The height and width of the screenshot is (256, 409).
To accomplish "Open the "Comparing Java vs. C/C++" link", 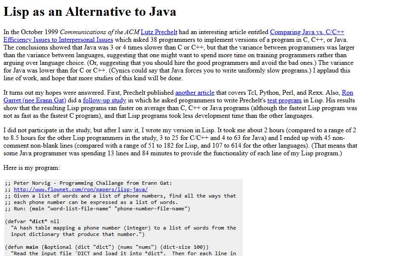I will [307, 32].
